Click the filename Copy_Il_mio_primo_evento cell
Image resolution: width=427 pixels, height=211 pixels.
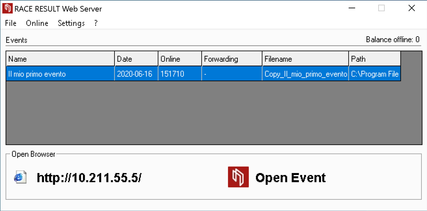tap(305, 74)
